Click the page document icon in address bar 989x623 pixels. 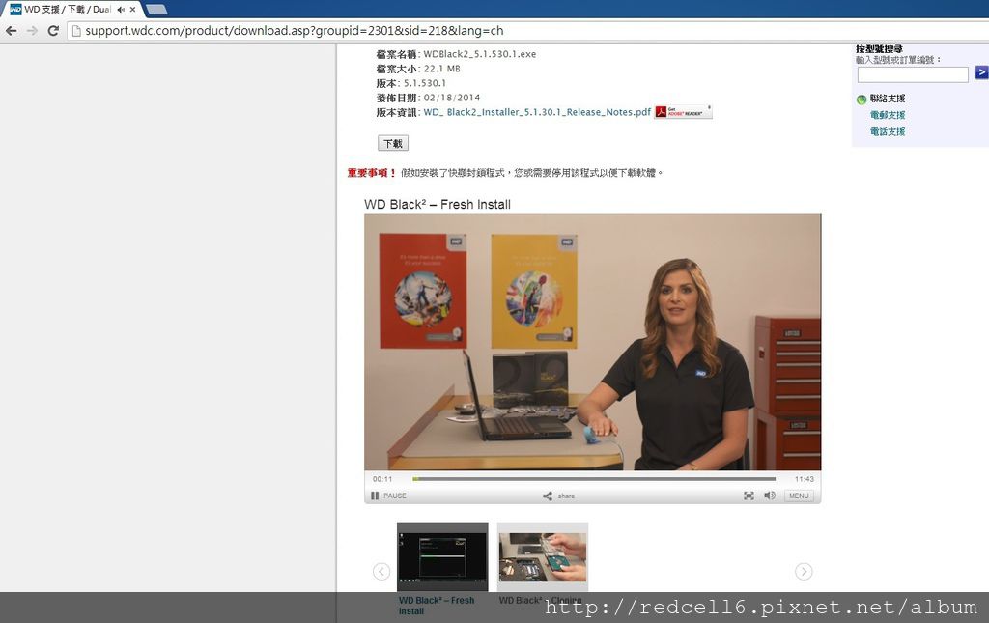click(x=76, y=30)
